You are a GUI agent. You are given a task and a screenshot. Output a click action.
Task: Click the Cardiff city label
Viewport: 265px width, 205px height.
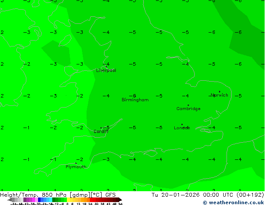pos(101,131)
